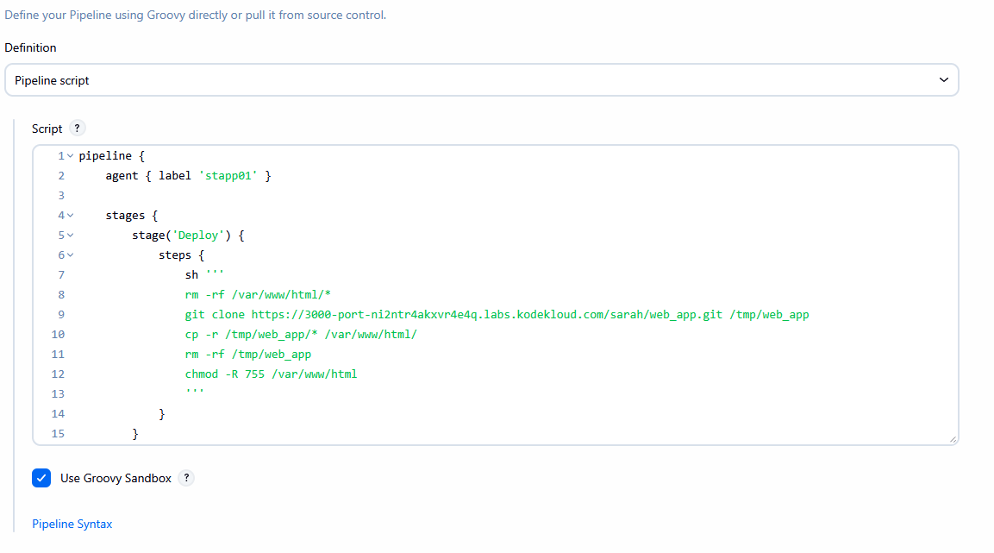Click the agent label 'stapp01' line
994x553 pixels.
188,176
